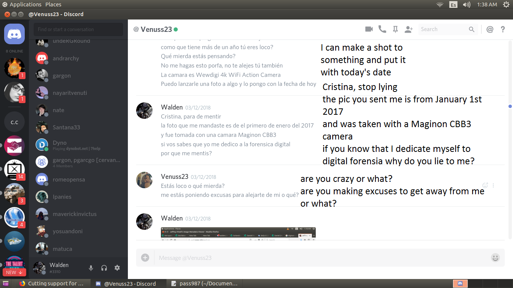The width and height of the screenshot is (513, 288).
Task: Open the help question mark icon
Action: 503,29
